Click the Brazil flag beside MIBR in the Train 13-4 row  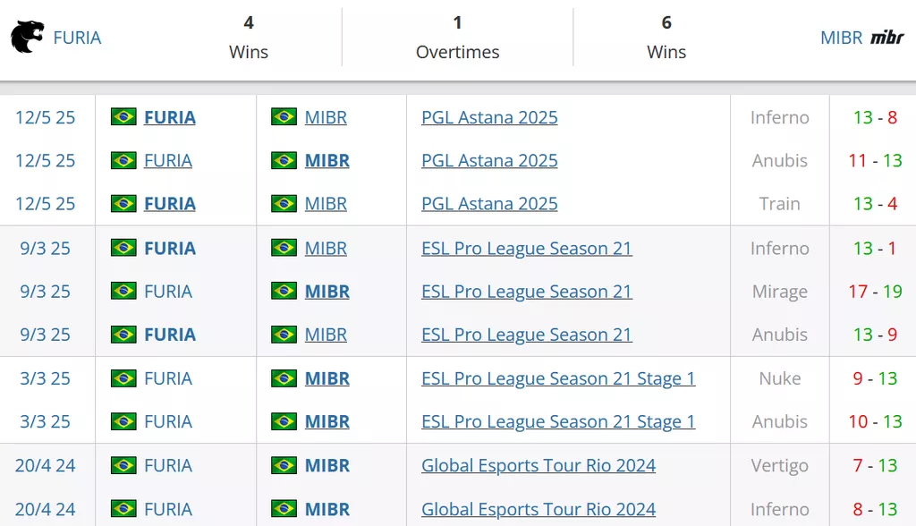coord(284,203)
